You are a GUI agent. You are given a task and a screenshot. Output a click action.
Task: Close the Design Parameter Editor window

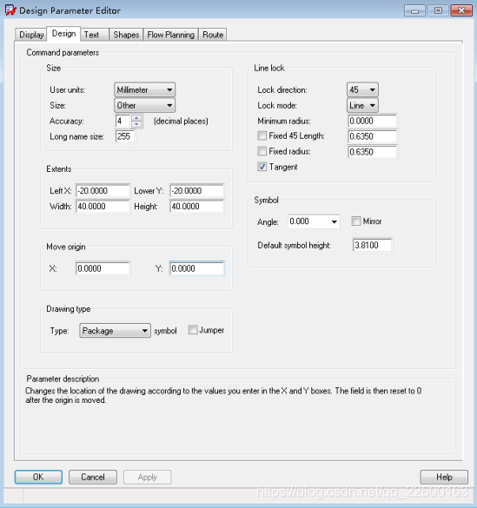tap(461, 10)
